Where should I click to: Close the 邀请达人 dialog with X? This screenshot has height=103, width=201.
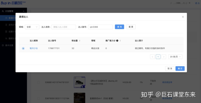point(183,17)
